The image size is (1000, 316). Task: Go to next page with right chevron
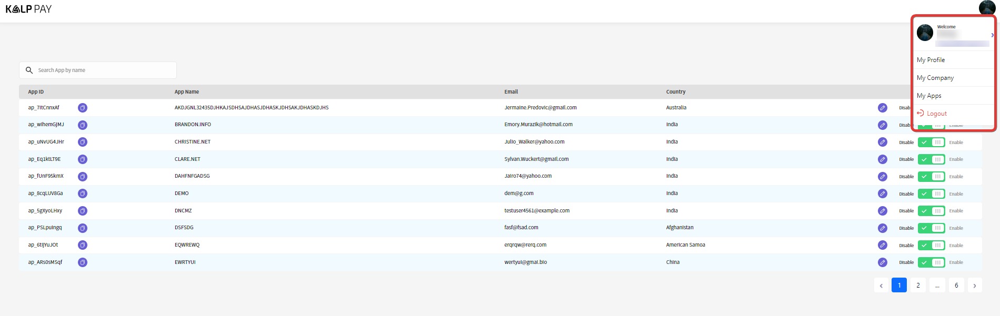[x=974, y=286]
